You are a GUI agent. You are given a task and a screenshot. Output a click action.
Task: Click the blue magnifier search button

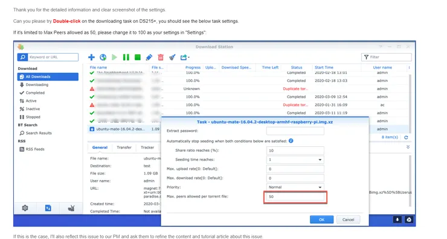22,57
